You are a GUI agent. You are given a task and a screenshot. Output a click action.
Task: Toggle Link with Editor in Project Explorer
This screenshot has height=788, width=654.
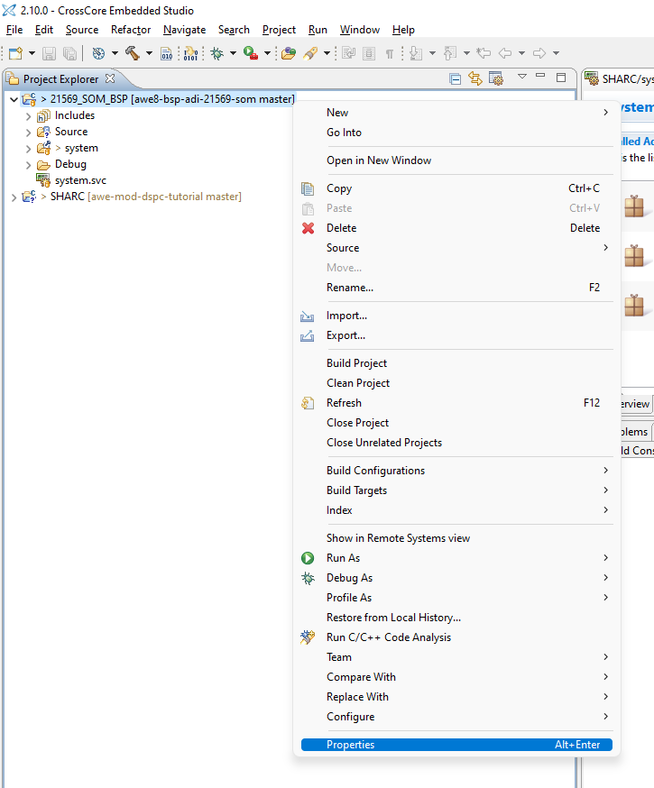[475, 78]
